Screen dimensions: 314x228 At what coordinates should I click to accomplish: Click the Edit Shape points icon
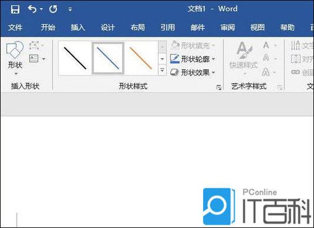point(34,45)
